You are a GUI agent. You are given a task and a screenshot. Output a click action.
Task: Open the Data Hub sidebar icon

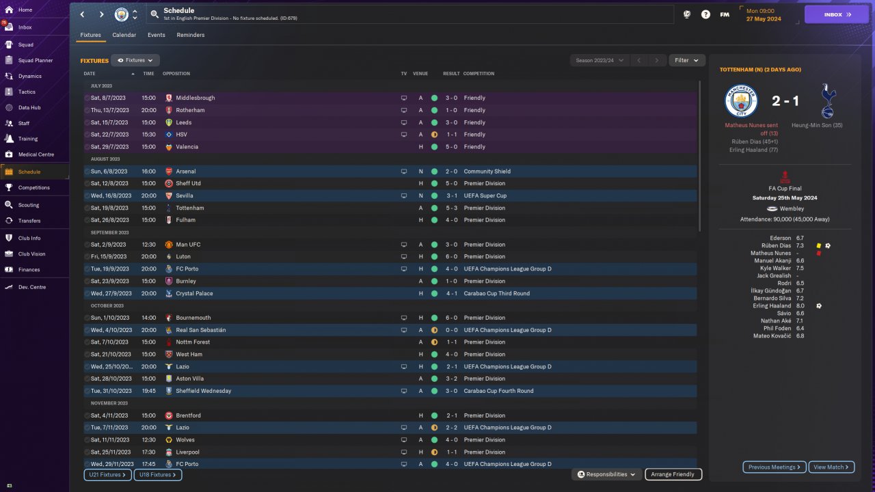tap(10, 107)
